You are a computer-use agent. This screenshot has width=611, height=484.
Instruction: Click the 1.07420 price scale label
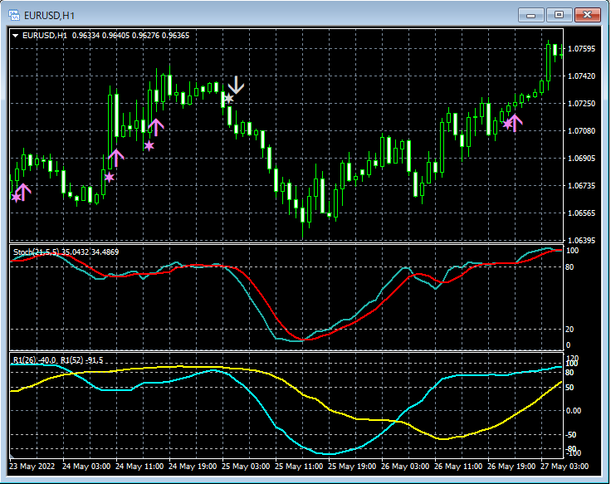(x=582, y=76)
